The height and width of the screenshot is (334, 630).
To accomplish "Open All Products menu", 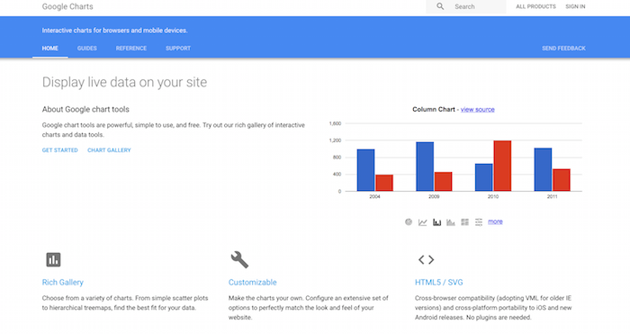I will tap(536, 6).
